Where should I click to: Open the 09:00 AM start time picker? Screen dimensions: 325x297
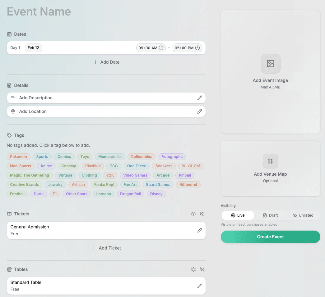point(151,48)
